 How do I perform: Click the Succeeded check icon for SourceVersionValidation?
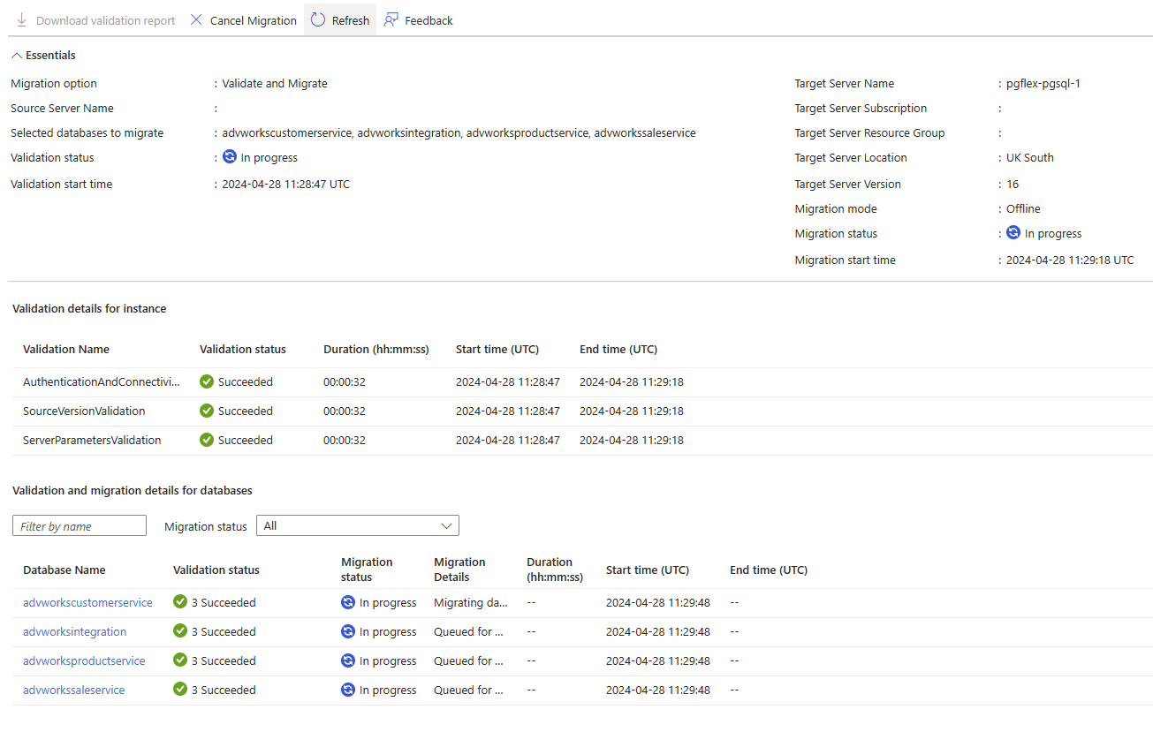[x=206, y=411]
